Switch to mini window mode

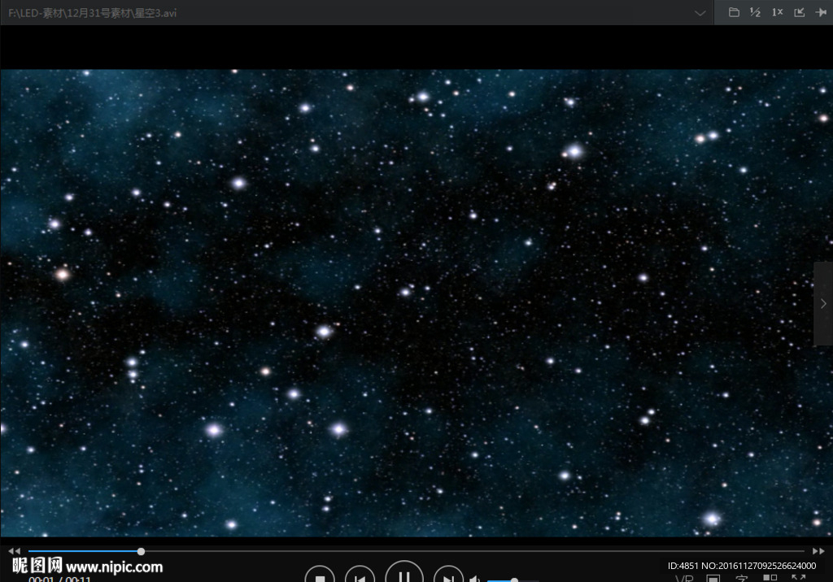[x=799, y=12]
